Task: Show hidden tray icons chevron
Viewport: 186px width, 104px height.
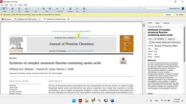Action: pos(147,101)
